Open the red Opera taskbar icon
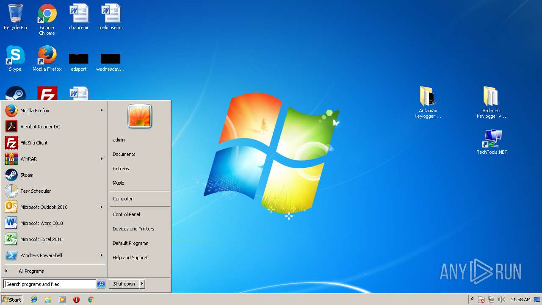The image size is (542, 305). 76,299
